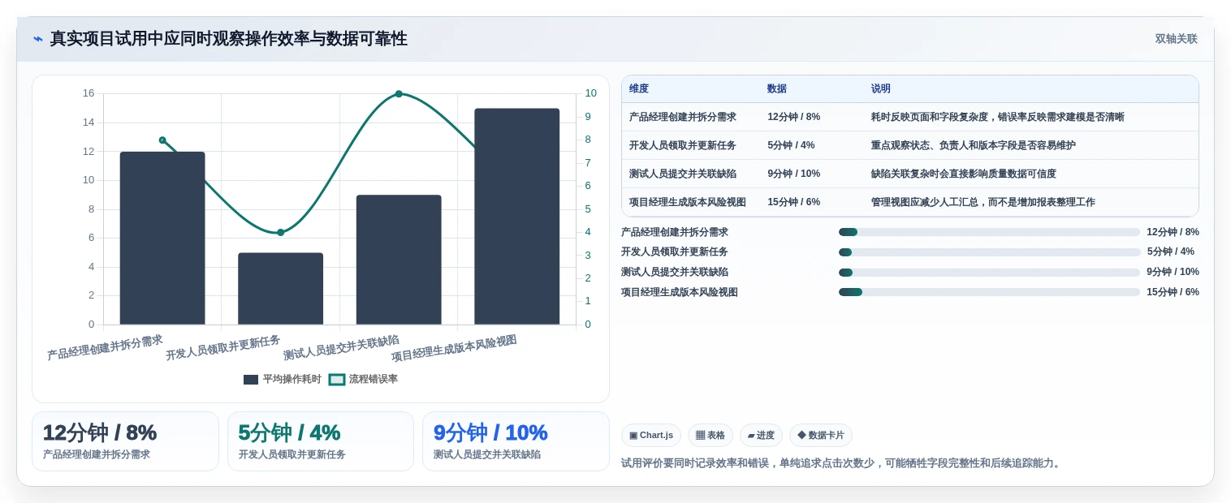The image size is (1231, 503).
Task: Click progress value label 15分钟 / 6%
Action: pos(1173,292)
